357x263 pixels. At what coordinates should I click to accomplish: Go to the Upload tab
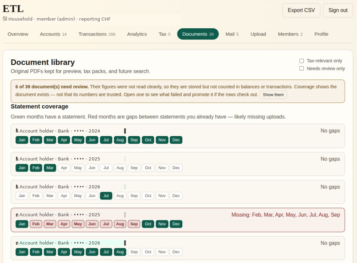click(x=258, y=34)
